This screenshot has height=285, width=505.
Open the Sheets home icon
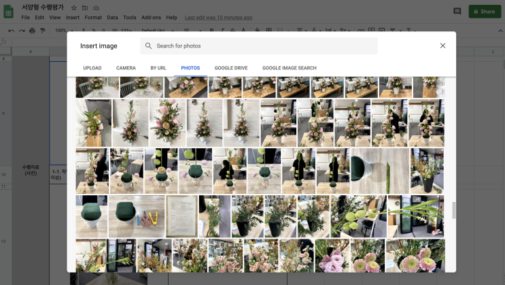click(8, 12)
